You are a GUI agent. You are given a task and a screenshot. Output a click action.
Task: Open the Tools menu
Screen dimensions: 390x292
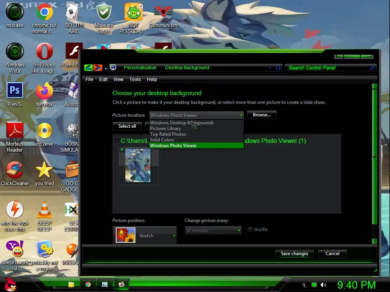(135, 79)
